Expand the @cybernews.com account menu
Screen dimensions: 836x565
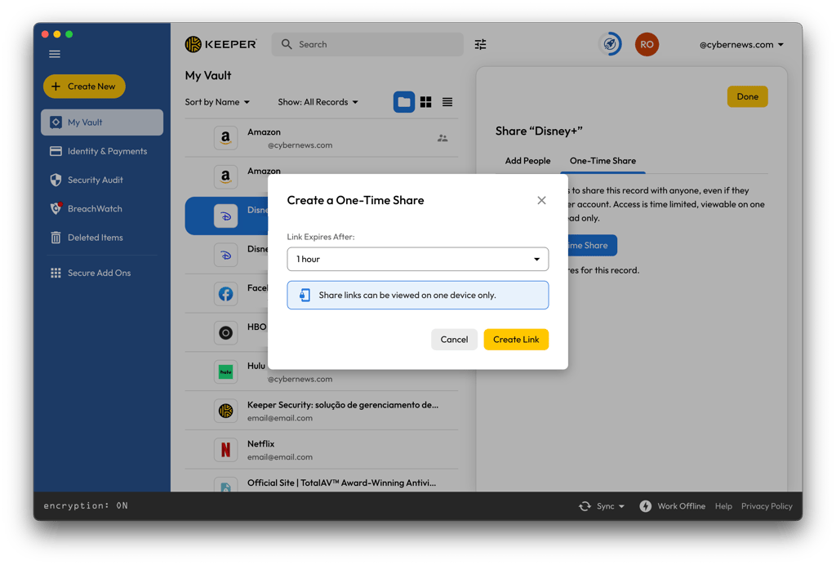point(741,45)
